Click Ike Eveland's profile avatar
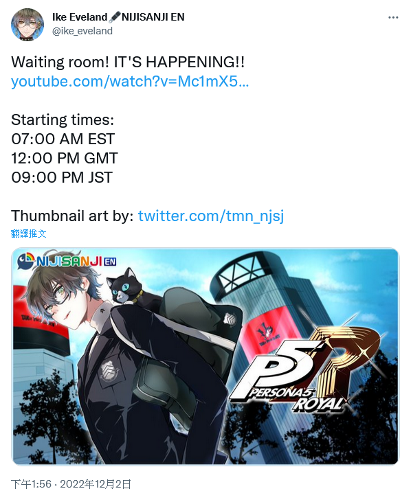411x502 pixels. click(x=27, y=25)
